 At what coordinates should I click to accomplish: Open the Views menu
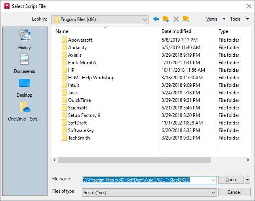click(211, 19)
